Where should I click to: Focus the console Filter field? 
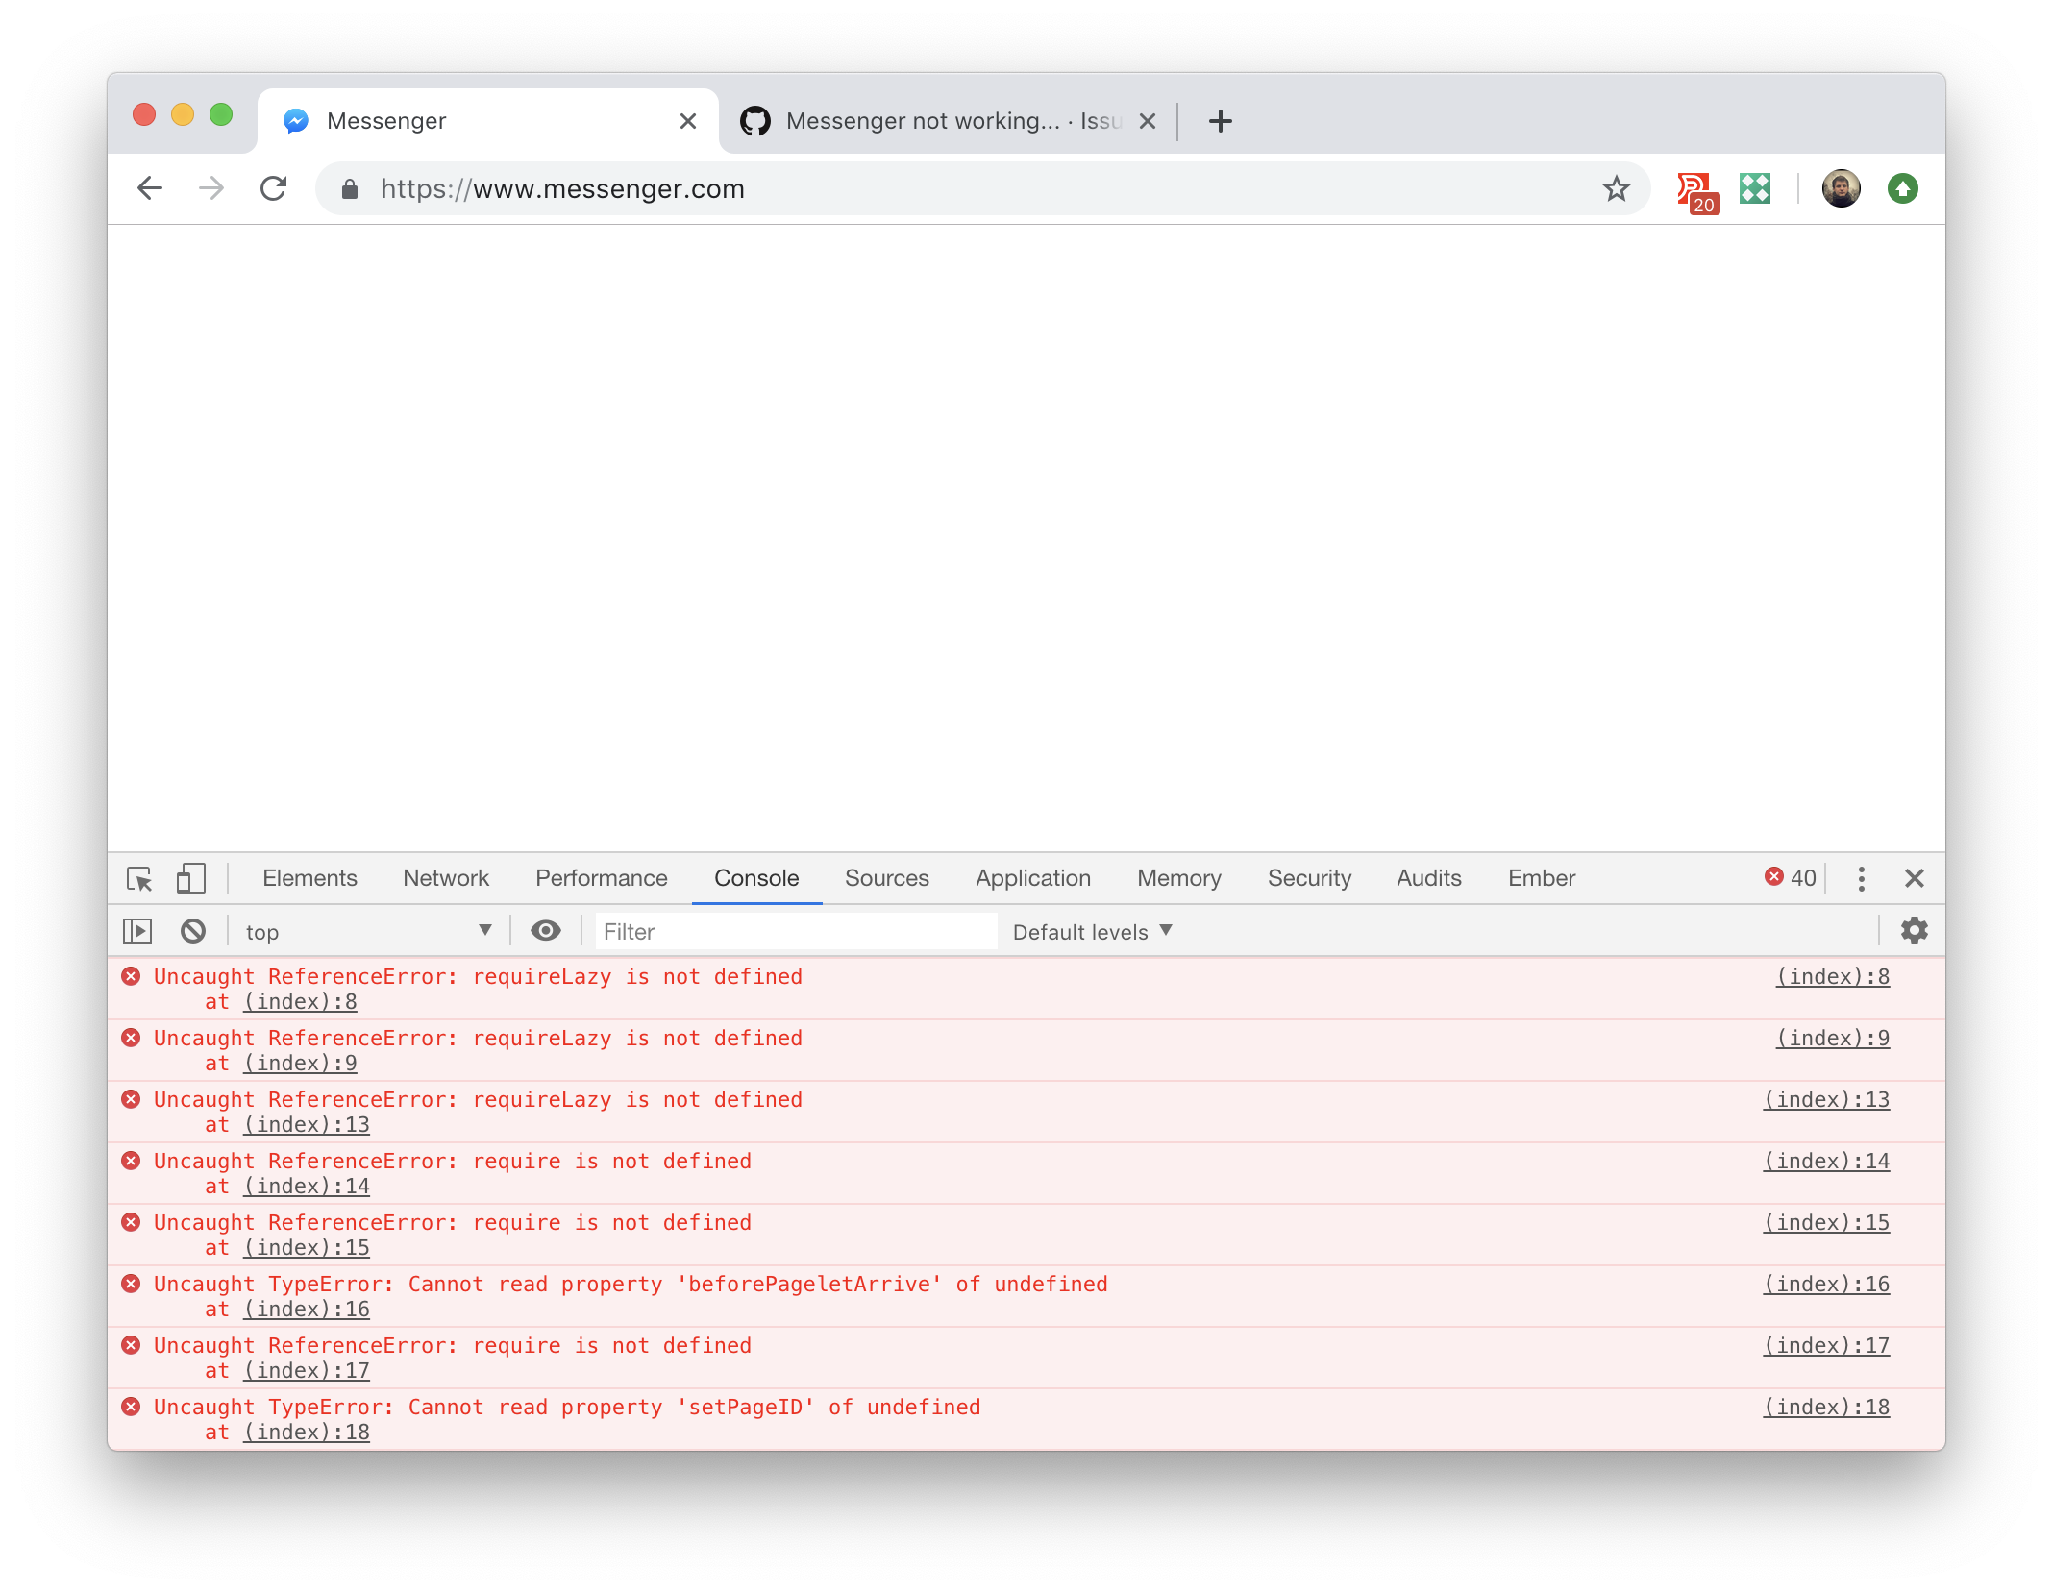[796, 931]
